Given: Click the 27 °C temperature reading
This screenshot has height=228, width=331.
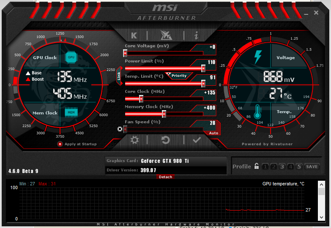Looking at the screenshot, I should (x=281, y=93).
